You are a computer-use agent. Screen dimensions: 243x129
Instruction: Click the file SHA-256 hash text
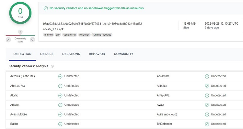click(x=93, y=24)
